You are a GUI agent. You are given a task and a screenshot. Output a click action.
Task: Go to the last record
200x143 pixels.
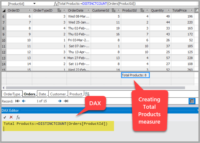(x=66, y=101)
